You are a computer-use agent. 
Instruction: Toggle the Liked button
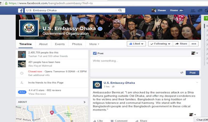tap(136, 44)
